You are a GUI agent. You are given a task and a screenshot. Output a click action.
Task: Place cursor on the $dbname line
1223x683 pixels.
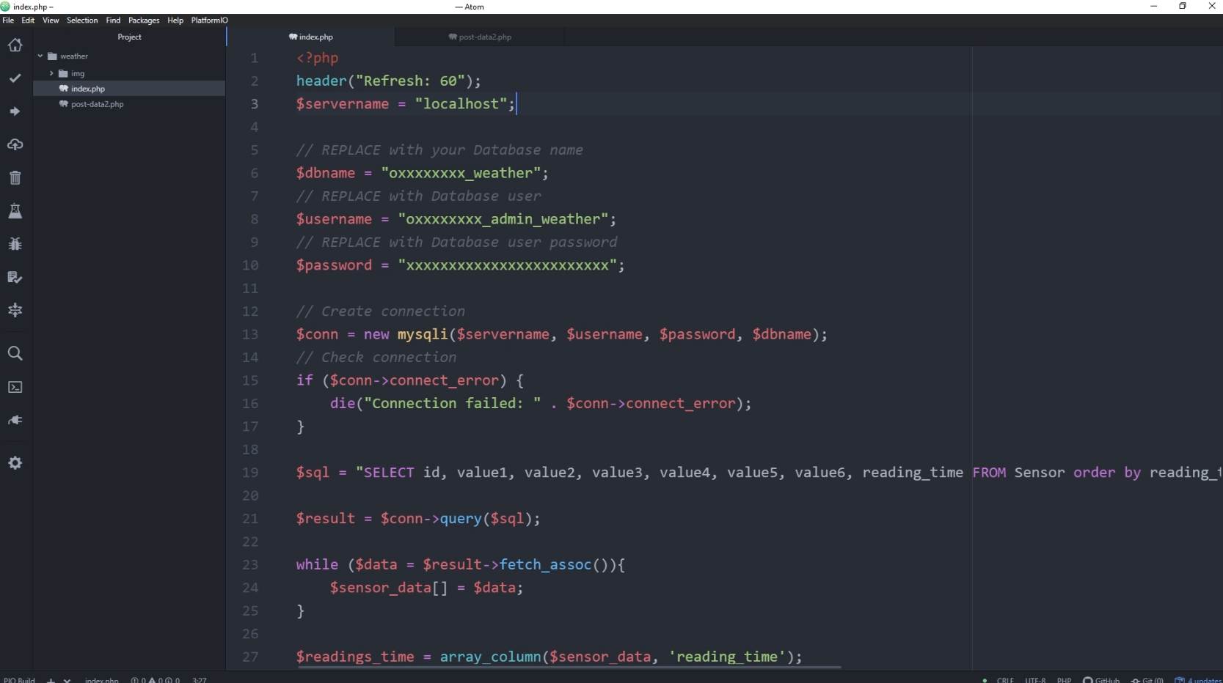tap(422, 173)
